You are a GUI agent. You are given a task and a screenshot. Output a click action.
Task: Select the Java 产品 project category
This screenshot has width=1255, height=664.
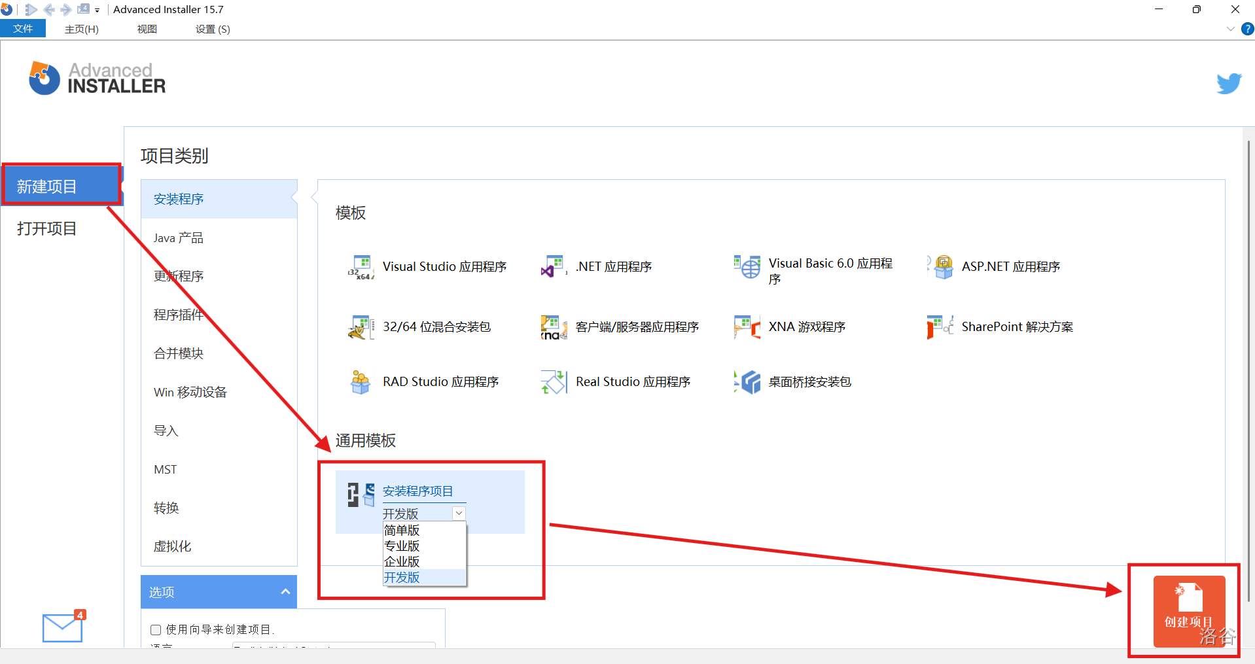[179, 238]
